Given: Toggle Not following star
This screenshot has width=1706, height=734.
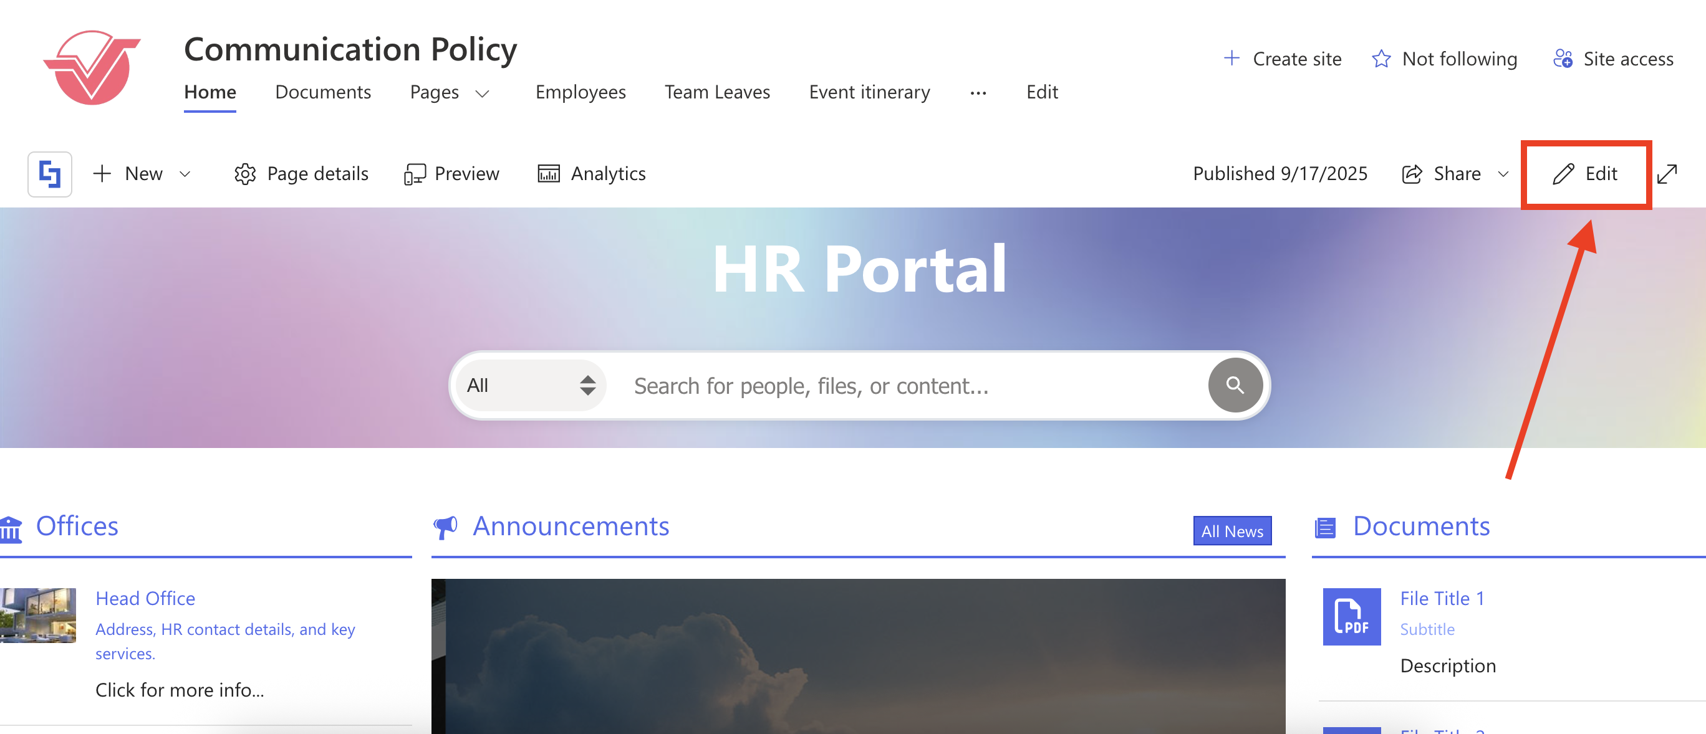Looking at the screenshot, I should 1381,59.
